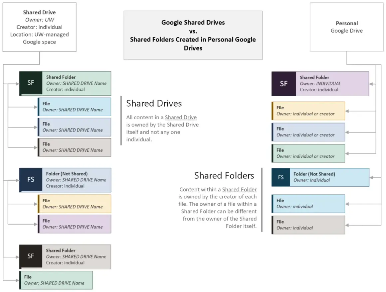
Task: Click the text 'itself and not any one individual.'
Action: [x=153, y=136]
